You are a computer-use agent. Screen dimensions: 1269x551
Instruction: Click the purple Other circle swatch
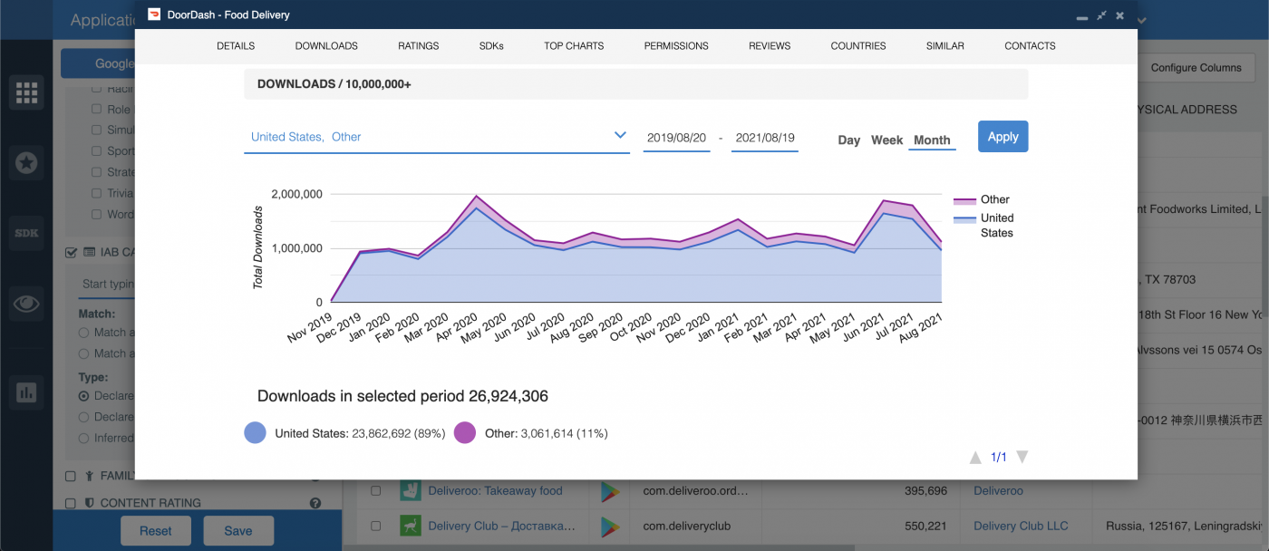tap(465, 433)
